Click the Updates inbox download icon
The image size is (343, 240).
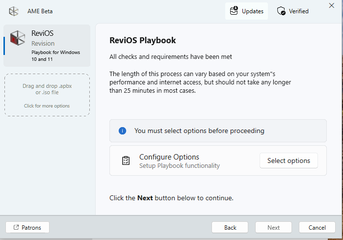click(x=234, y=11)
